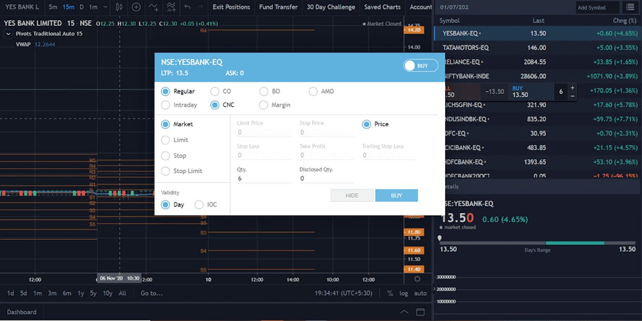Increase quick-trade quantity with plus
The height and width of the screenshot is (321, 642).
[572, 88]
